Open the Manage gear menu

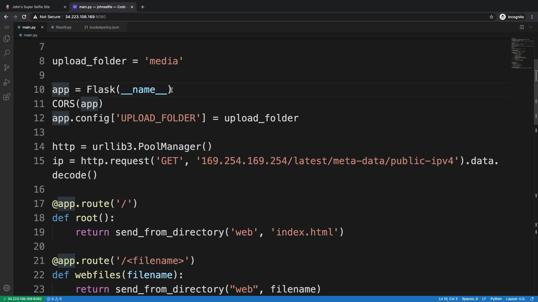[x=7, y=288]
